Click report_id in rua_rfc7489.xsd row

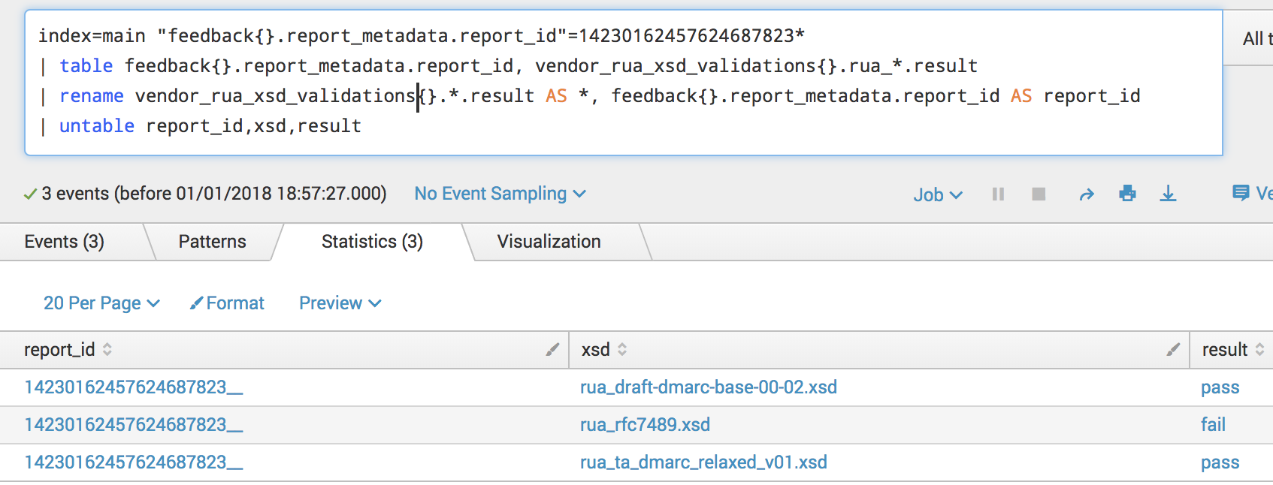pos(133,425)
